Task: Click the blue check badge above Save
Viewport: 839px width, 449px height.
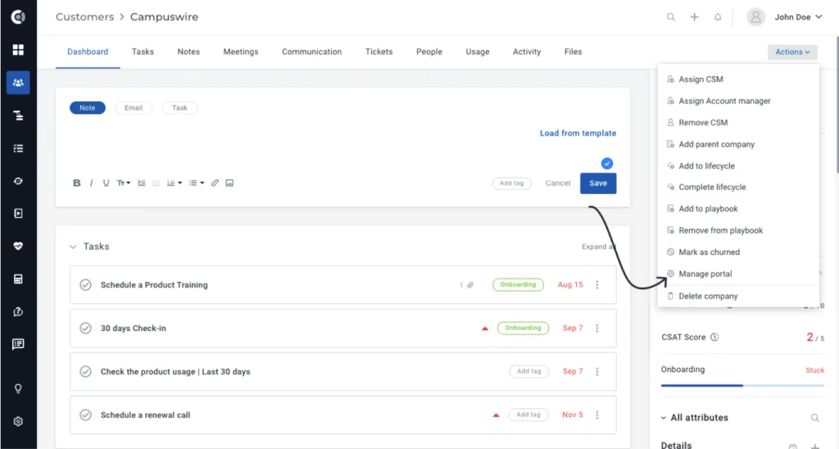Action: coord(607,163)
